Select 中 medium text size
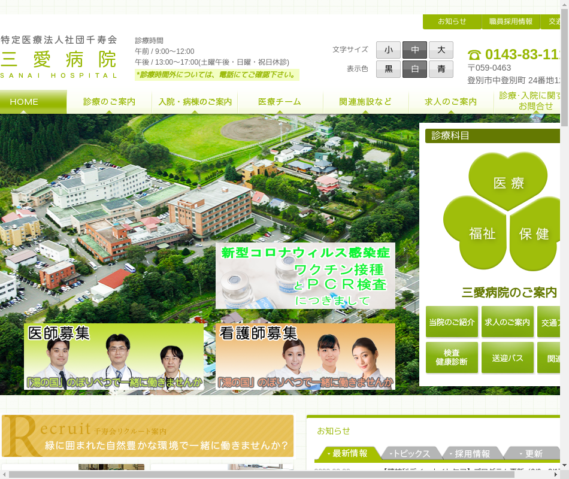The image size is (569, 479). click(414, 50)
